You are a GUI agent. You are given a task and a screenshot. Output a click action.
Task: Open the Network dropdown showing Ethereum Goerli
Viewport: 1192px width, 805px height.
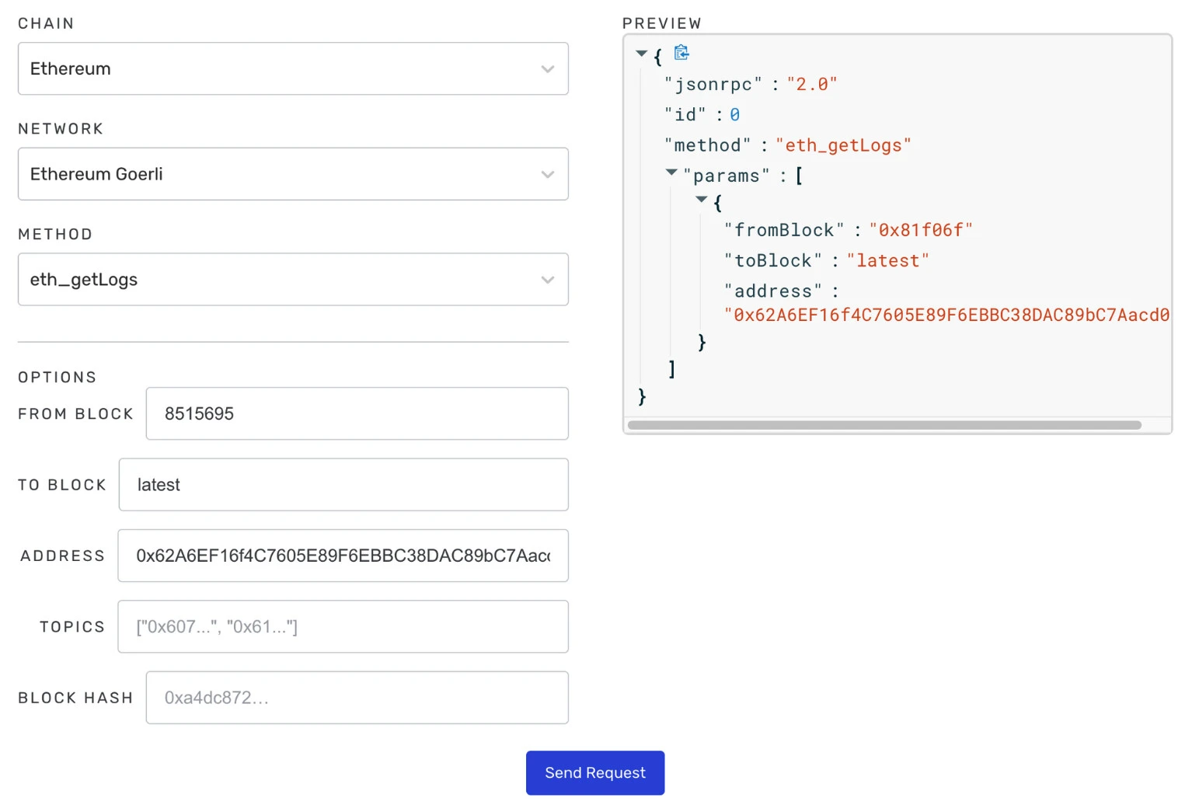coord(293,174)
